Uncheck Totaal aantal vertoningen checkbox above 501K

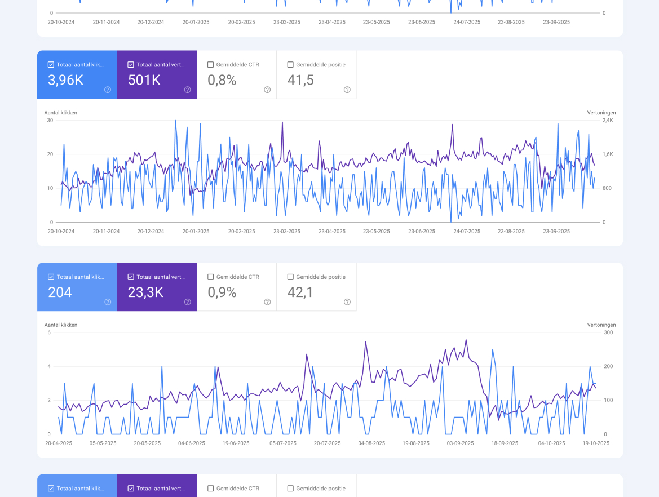(x=131, y=65)
